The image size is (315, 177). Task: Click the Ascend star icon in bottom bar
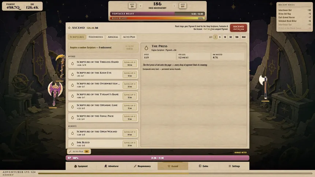point(169,166)
